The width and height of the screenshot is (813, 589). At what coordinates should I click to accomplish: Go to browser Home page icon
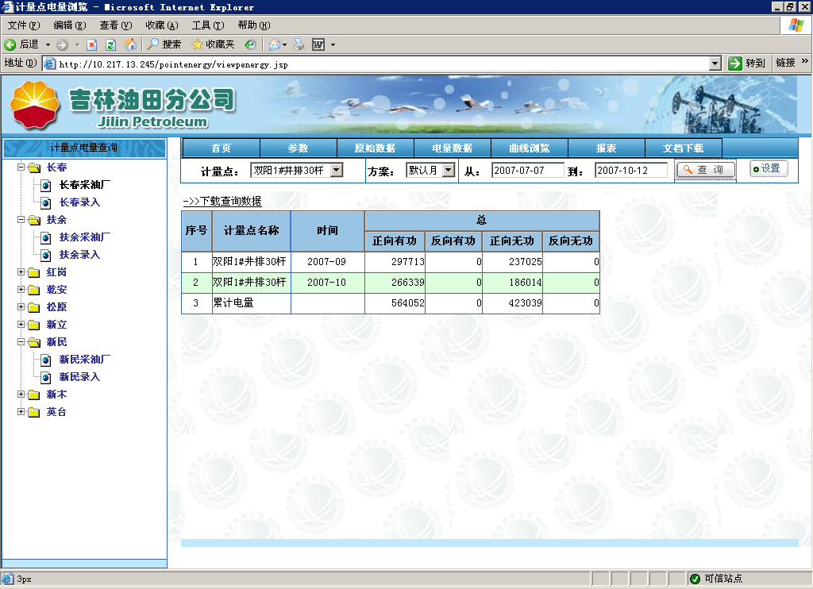coord(130,44)
